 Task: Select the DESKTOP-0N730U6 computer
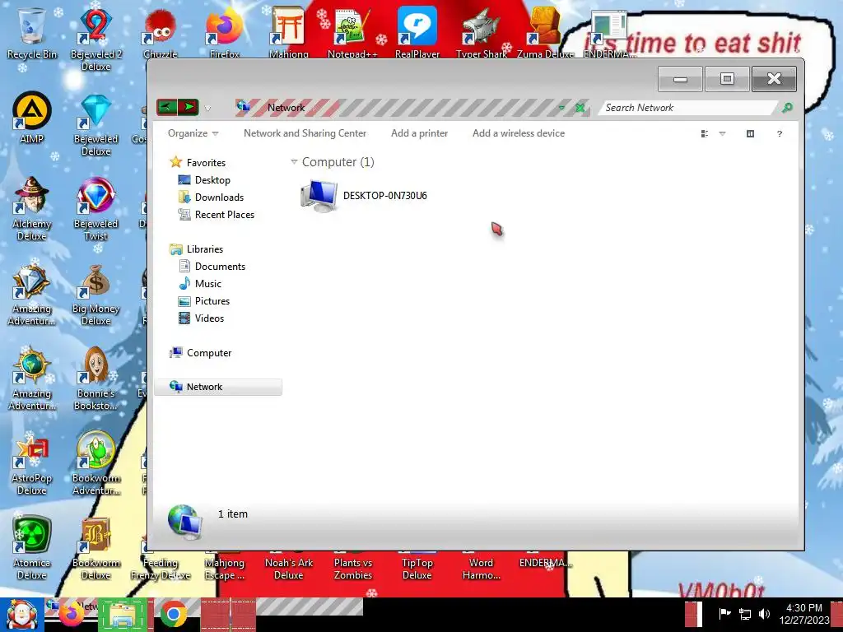[x=363, y=196]
